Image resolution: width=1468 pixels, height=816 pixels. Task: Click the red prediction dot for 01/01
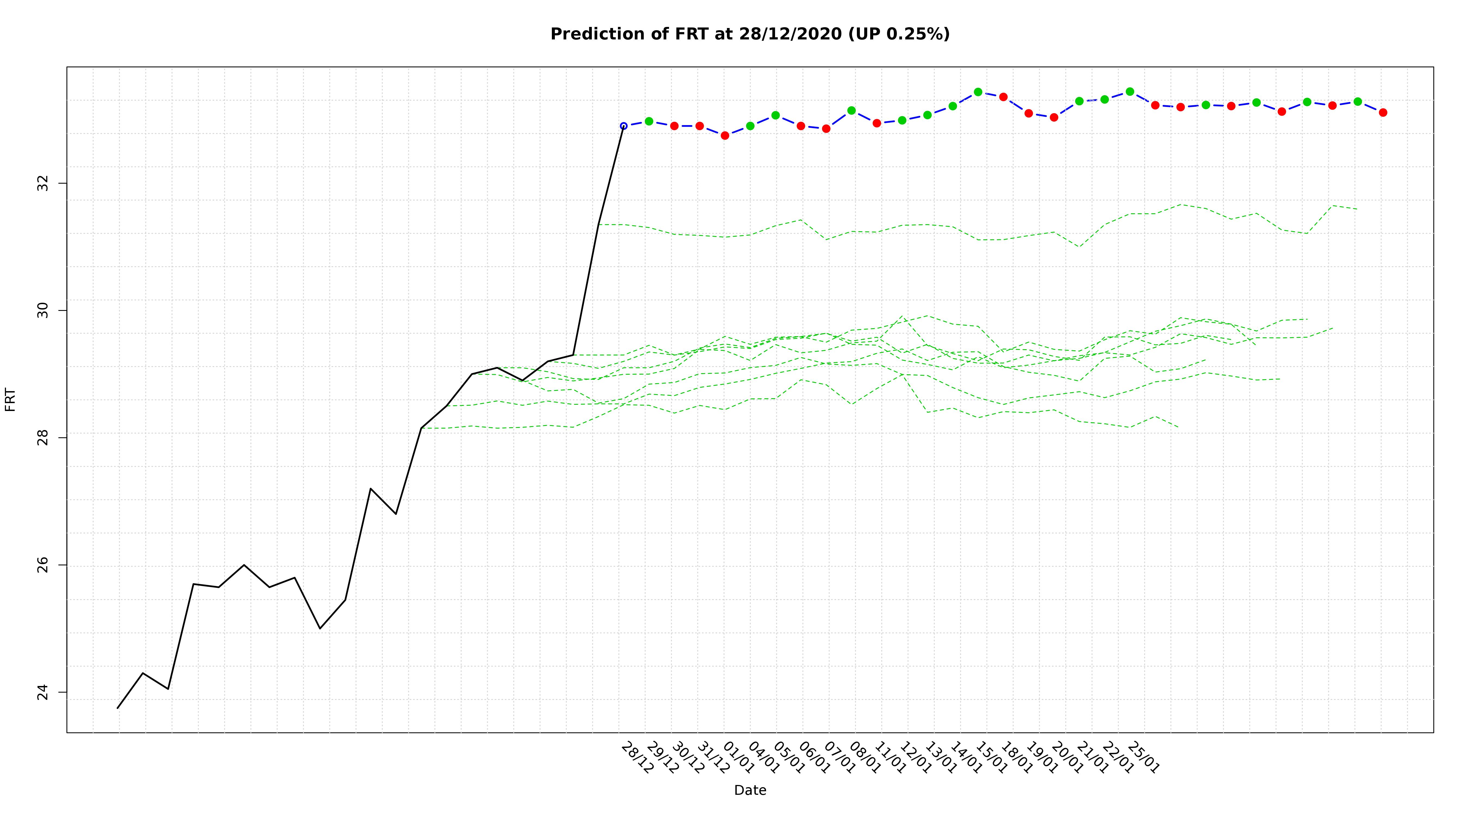click(x=725, y=136)
